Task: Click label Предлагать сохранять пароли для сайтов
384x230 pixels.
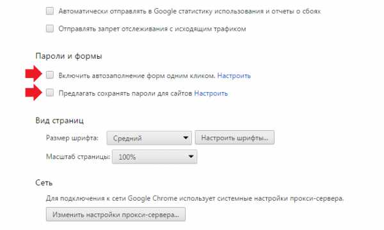Action: point(125,93)
